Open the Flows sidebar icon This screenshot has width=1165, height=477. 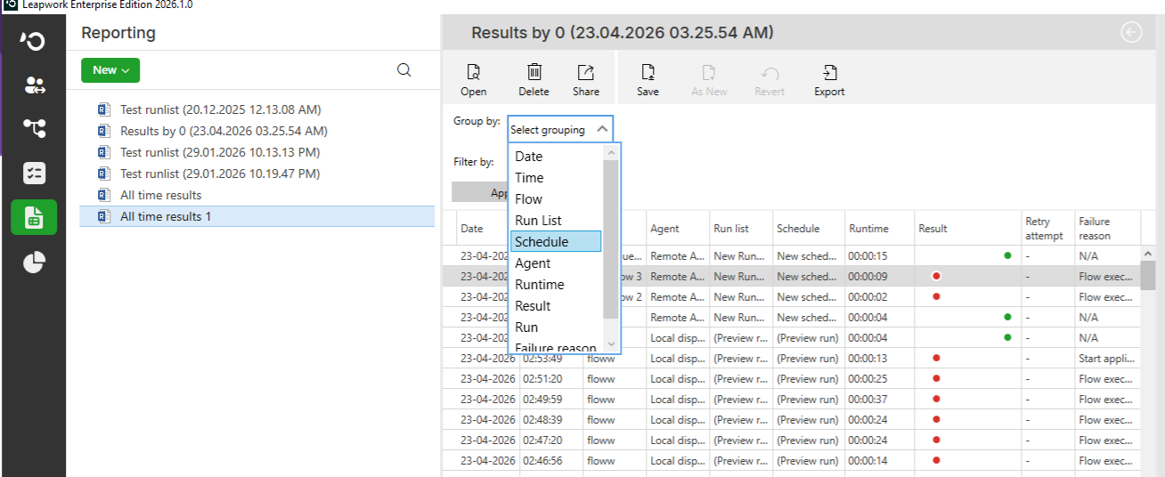34,129
